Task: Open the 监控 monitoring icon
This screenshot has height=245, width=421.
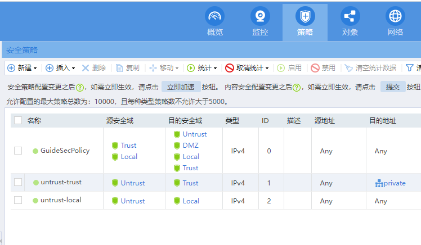Action: pyautogui.click(x=260, y=16)
